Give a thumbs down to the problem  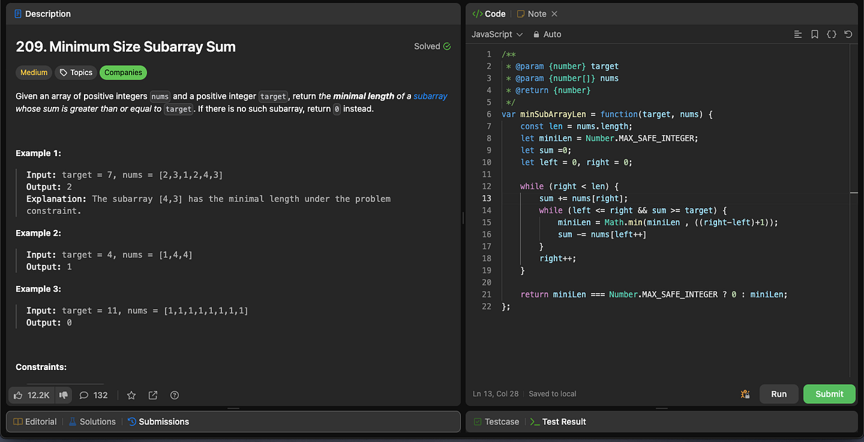coord(63,395)
